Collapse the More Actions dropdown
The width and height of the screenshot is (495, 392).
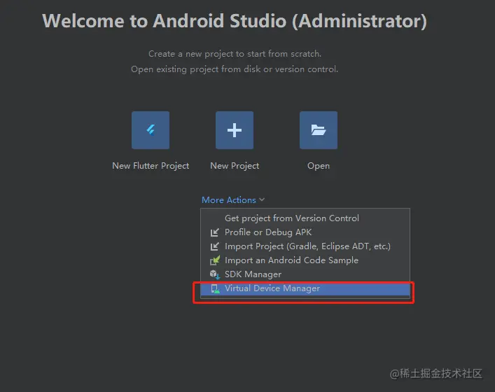point(233,199)
